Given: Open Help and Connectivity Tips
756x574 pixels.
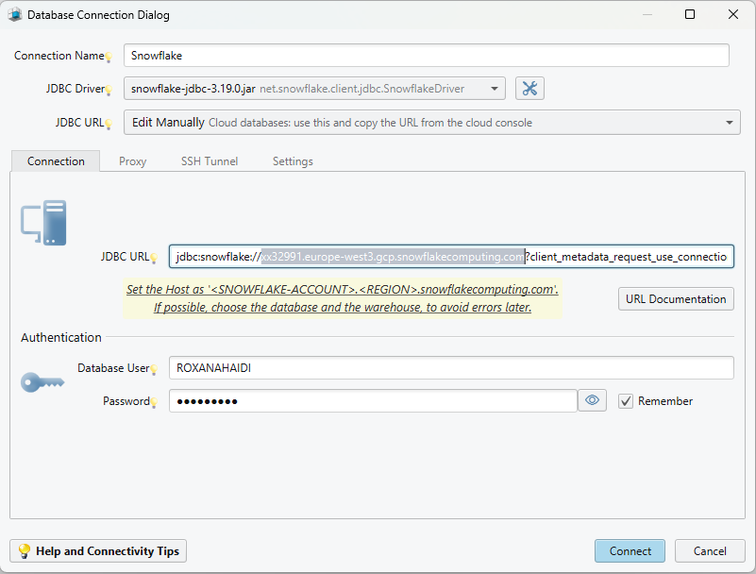Looking at the screenshot, I should [x=98, y=551].
